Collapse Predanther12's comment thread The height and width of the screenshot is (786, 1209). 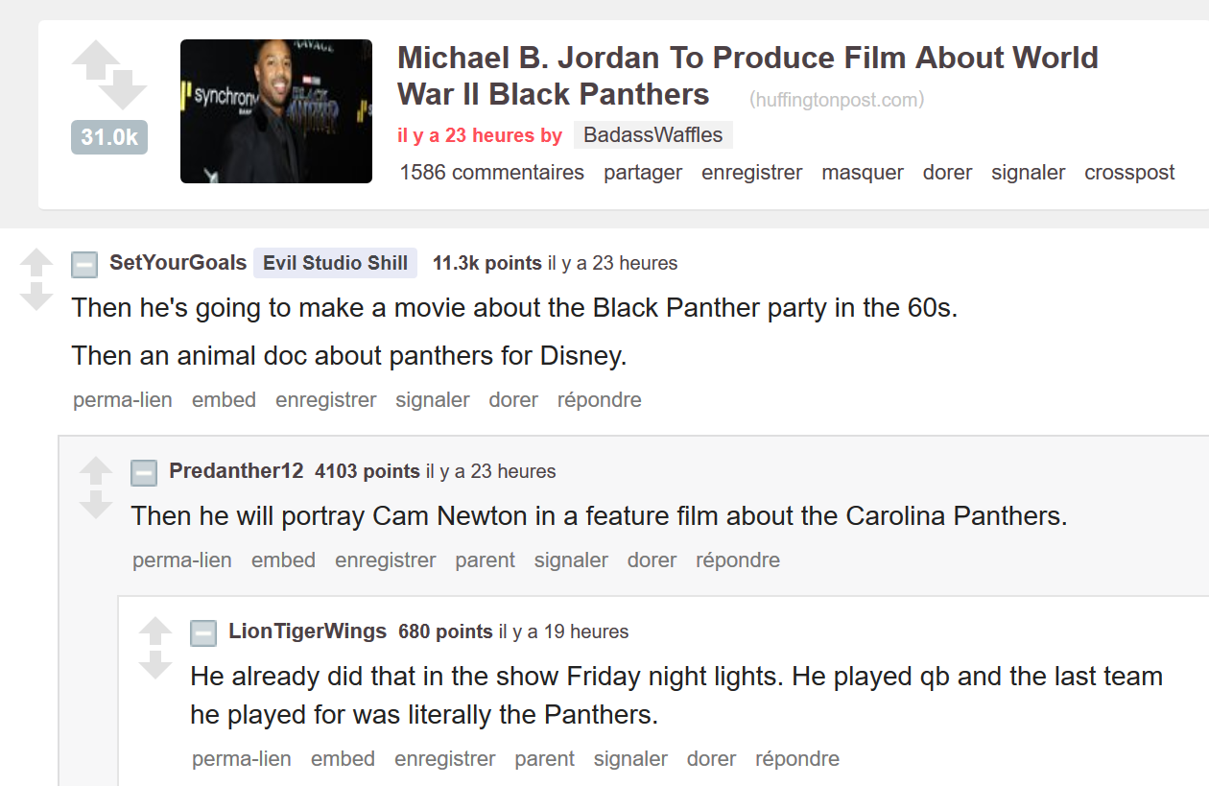[143, 472]
